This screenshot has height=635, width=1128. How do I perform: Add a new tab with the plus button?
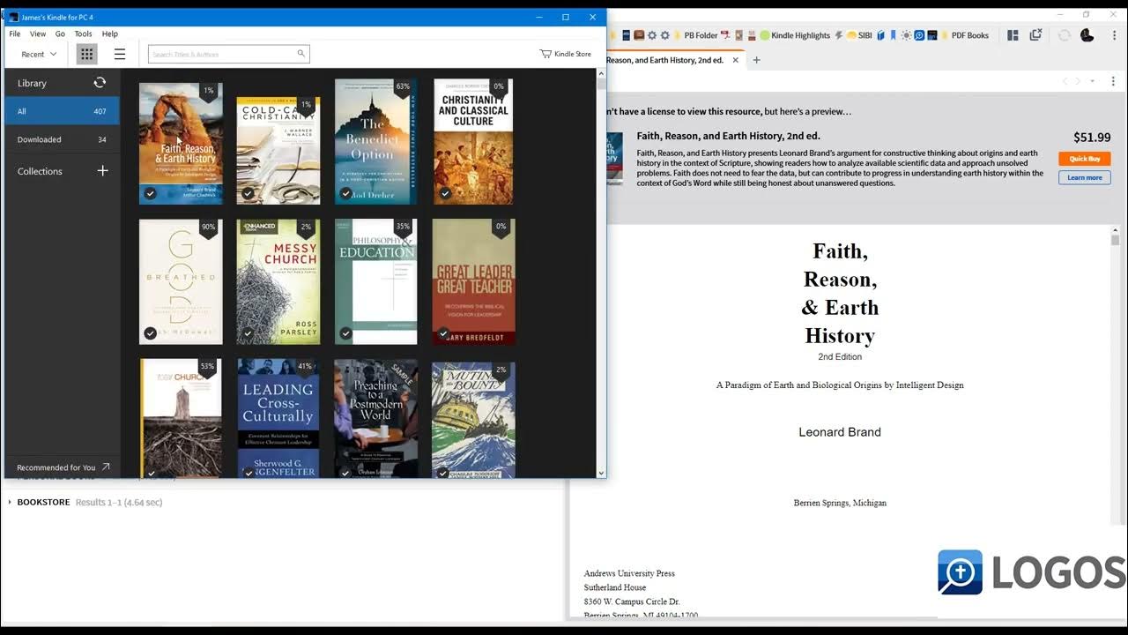point(756,60)
